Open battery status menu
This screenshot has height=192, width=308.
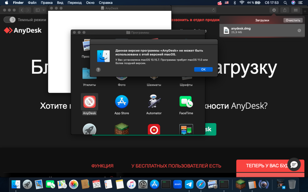coord(253,2)
